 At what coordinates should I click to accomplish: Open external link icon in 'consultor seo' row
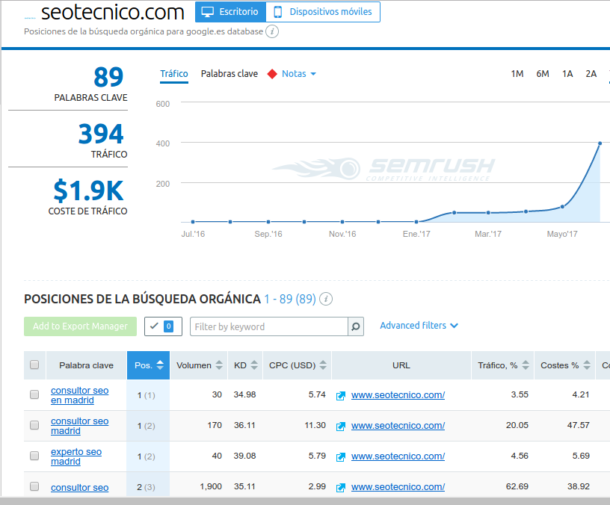click(x=341, y=488)
